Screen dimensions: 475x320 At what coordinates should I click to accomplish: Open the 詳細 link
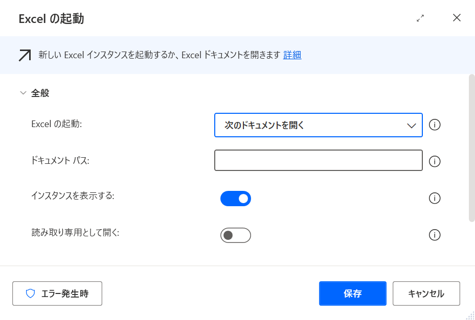(292, 55)
